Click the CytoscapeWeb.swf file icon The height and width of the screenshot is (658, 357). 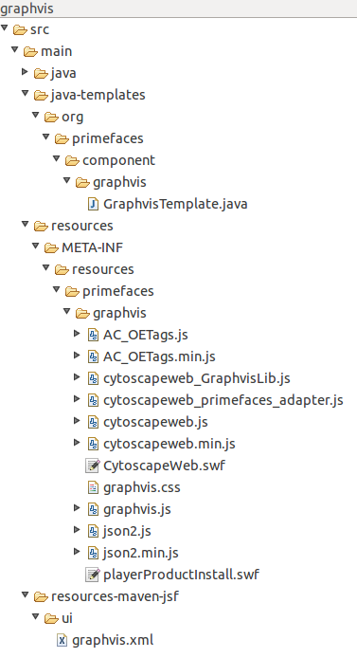pyautogui.click(x=92, y=466)
